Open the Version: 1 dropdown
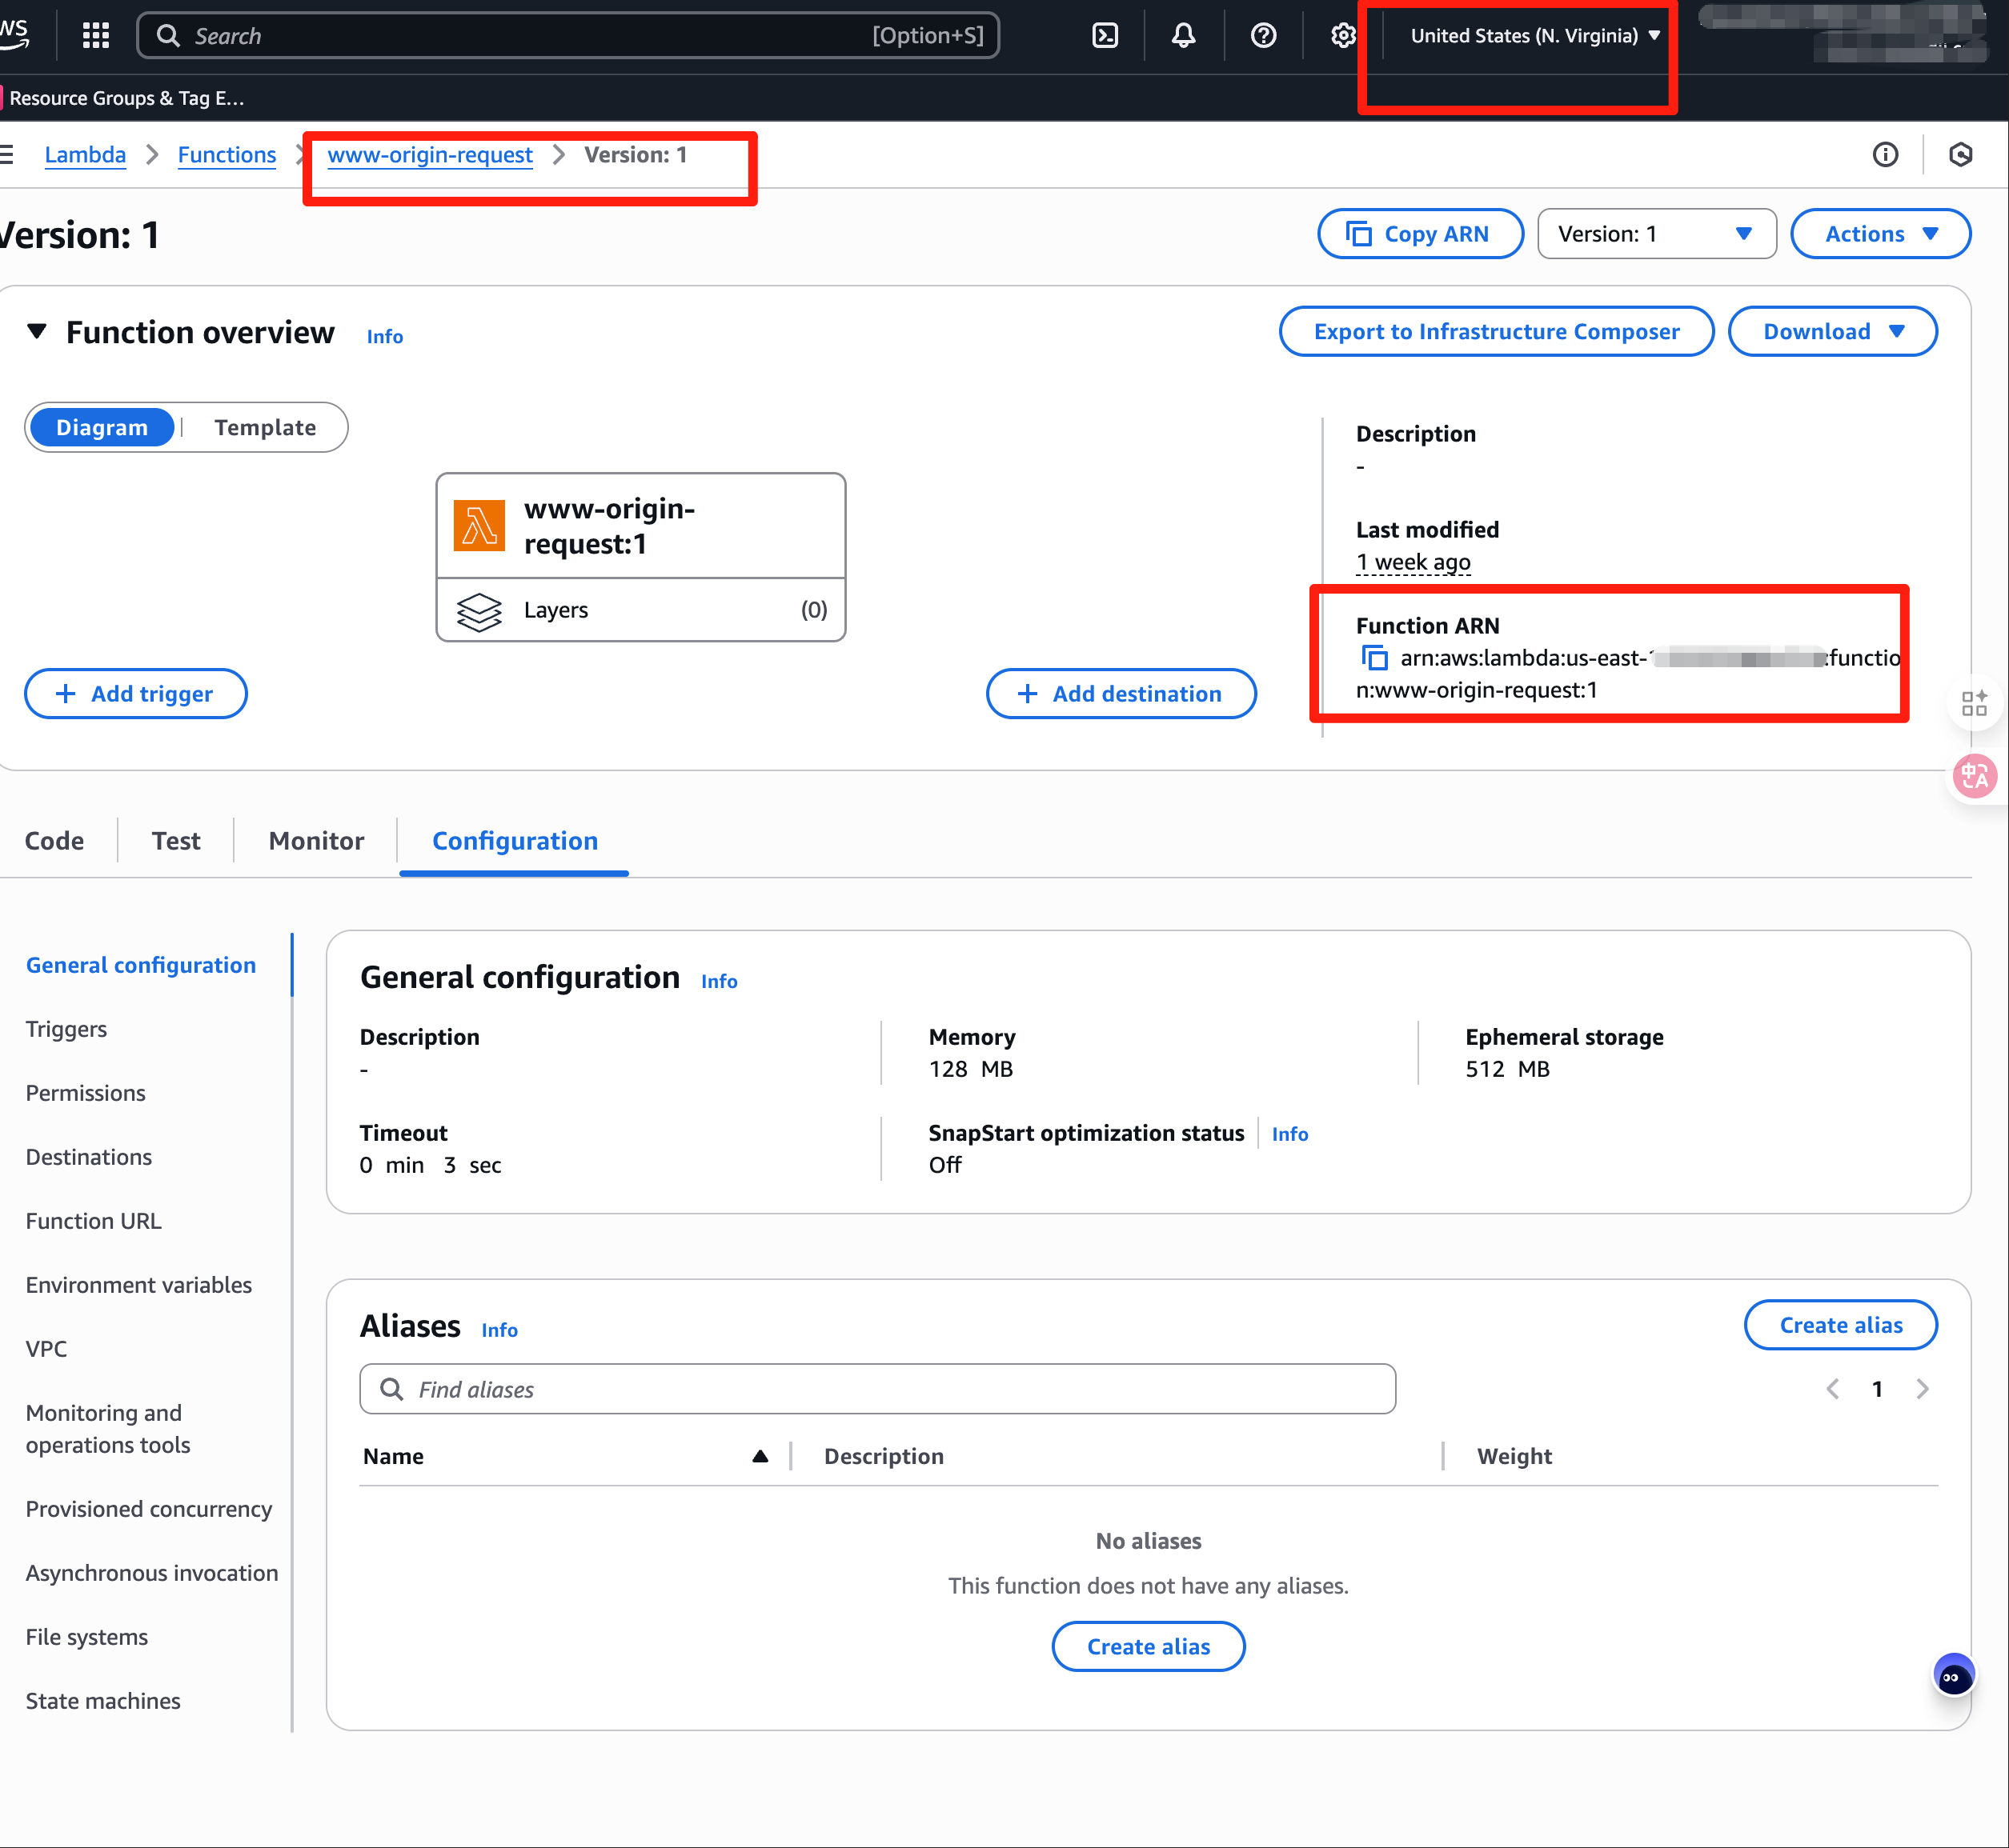This screenshot has height=1848, width=2009. 1656,234
